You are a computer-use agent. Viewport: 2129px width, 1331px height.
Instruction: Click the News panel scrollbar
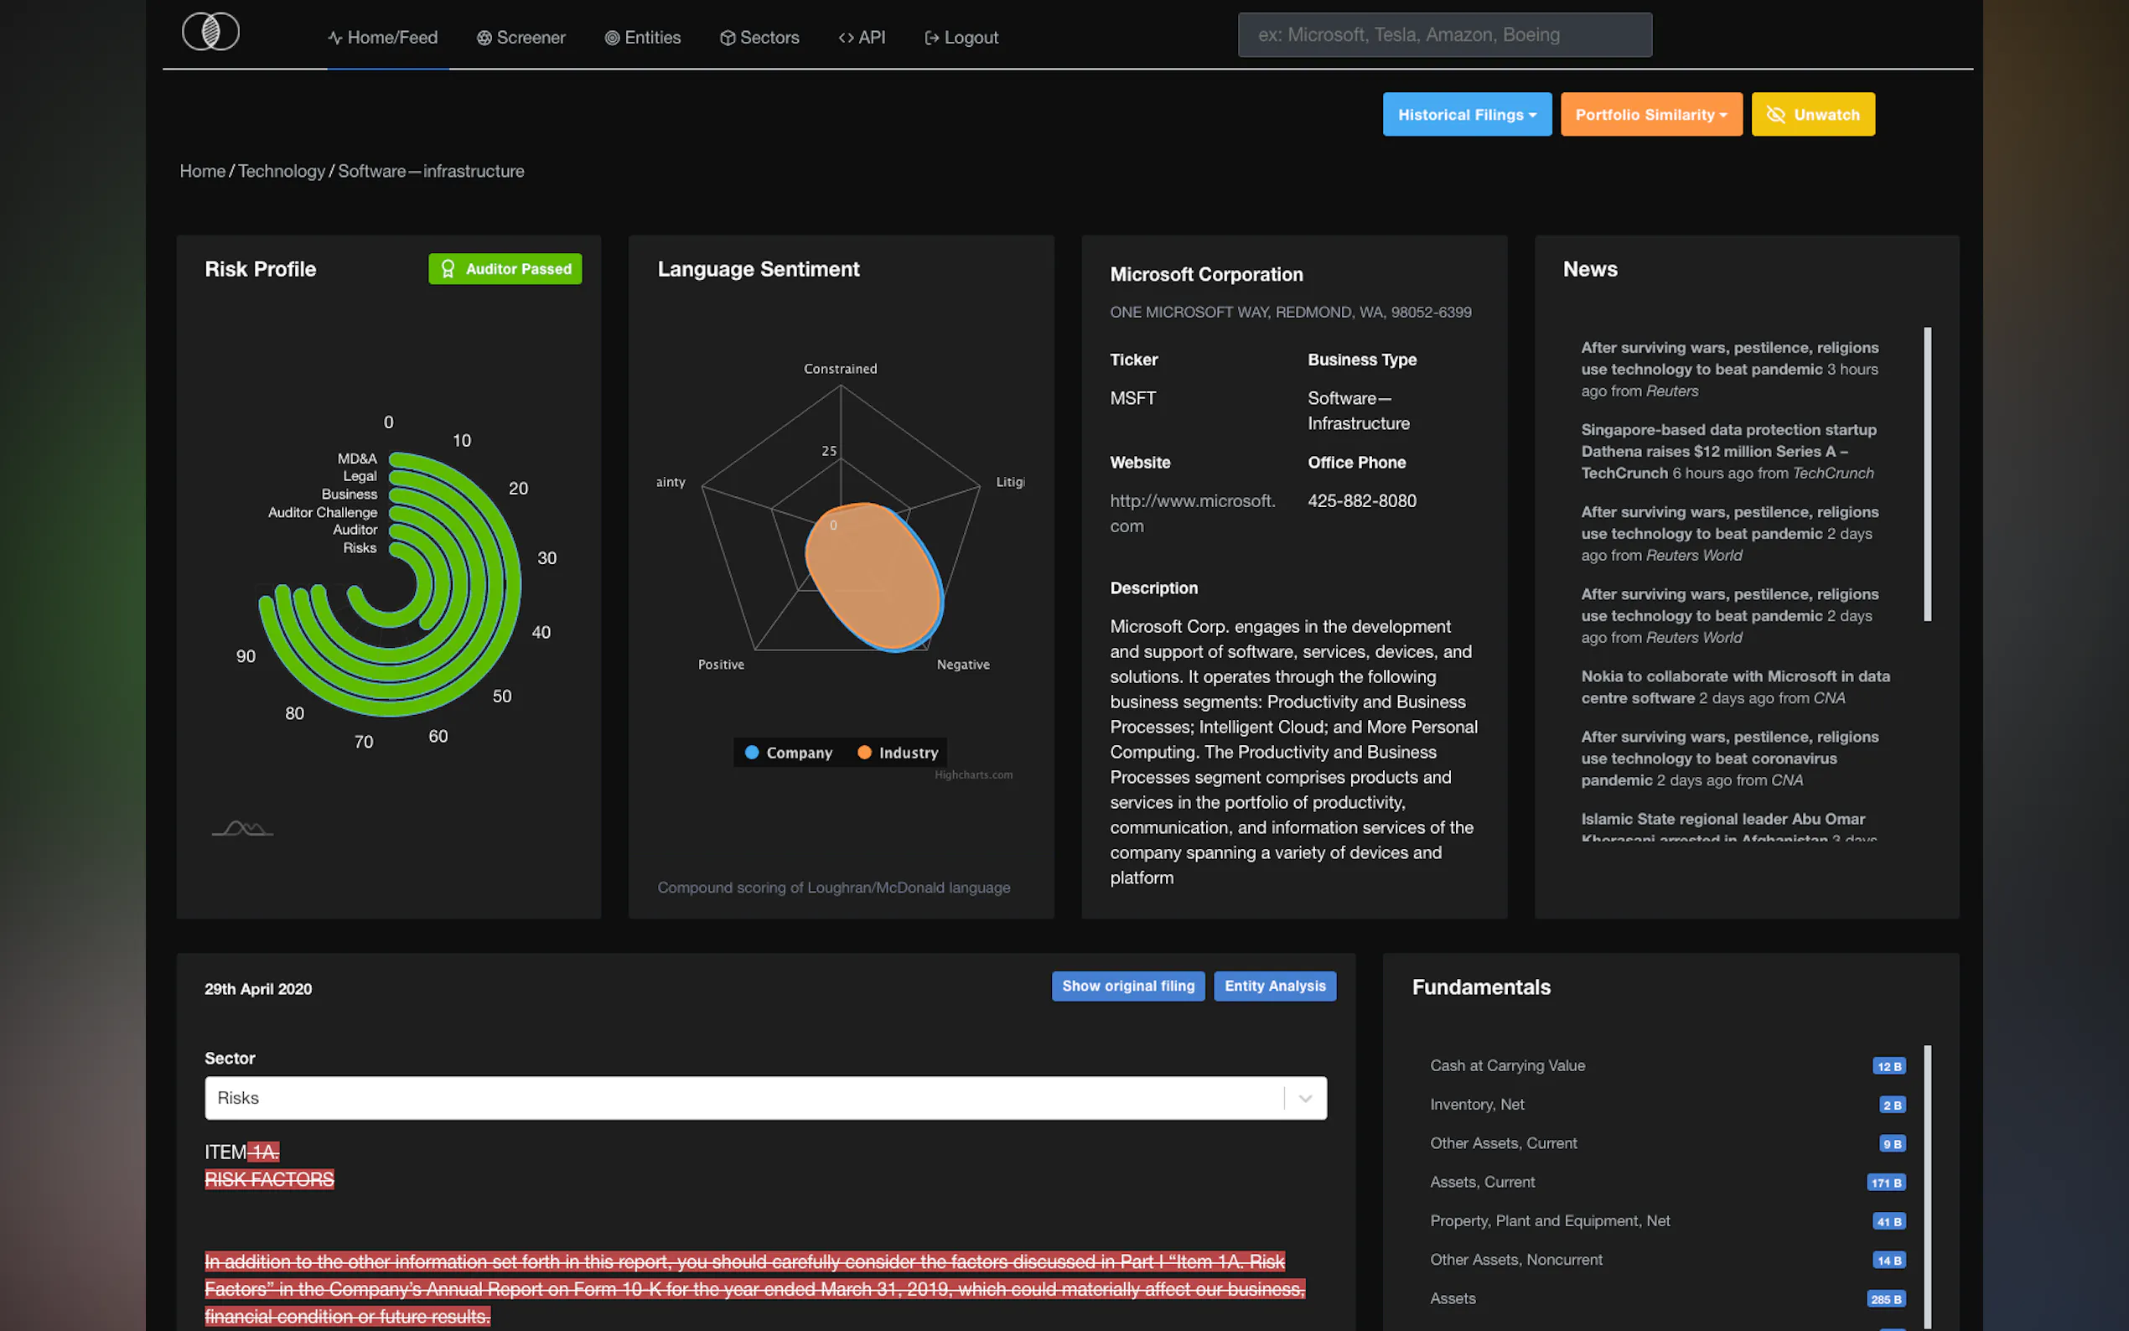[1928, 474]
